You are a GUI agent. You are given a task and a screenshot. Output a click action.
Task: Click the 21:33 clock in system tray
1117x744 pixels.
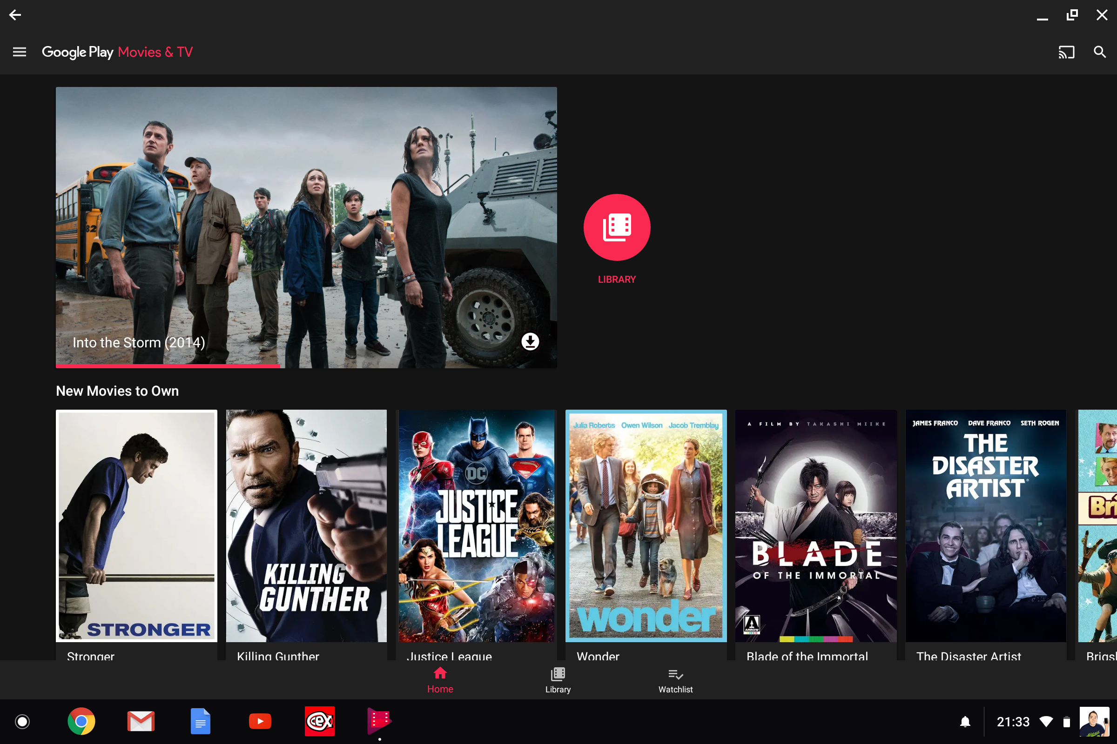tap(1013, 722)
